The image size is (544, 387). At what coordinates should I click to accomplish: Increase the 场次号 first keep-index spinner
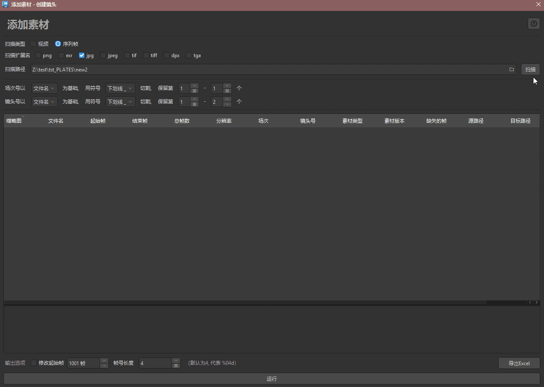point(194,86)
